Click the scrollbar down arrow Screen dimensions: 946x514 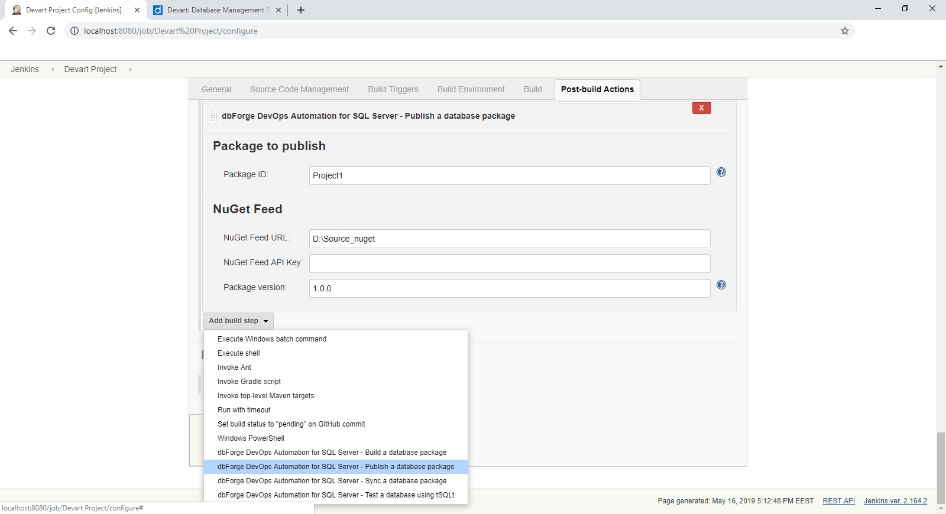click(x=941, y=509)
